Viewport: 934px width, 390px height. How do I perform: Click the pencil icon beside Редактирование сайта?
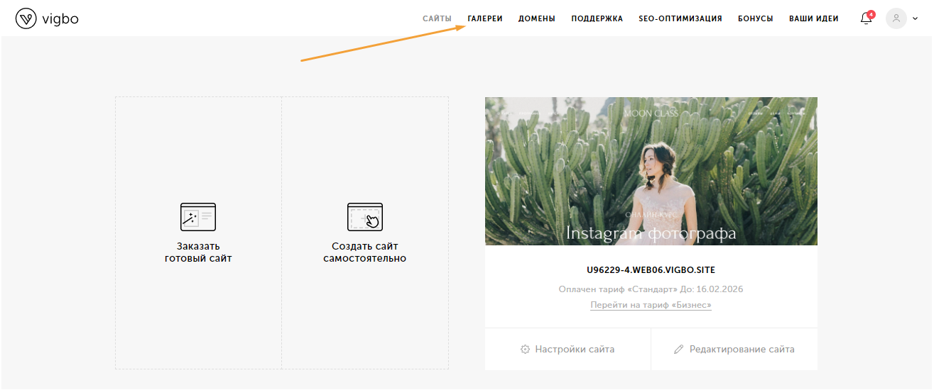click(x=679, y=349)
